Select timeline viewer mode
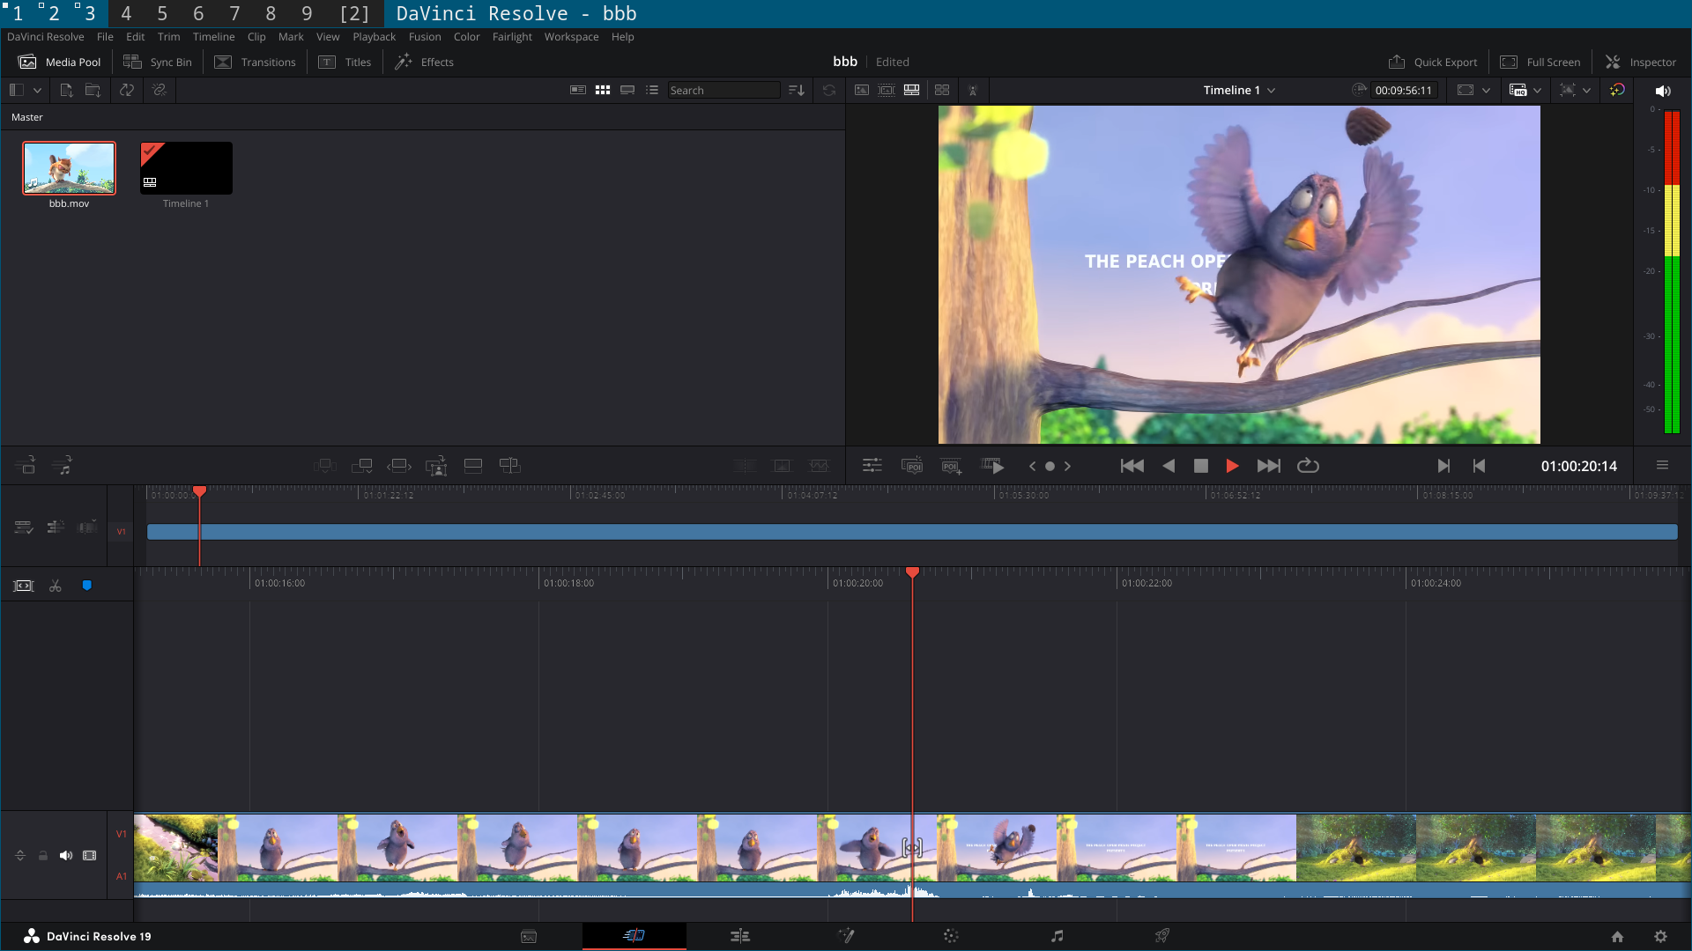The width and height of the screenshot is (1692, 951). click(911, 90)
